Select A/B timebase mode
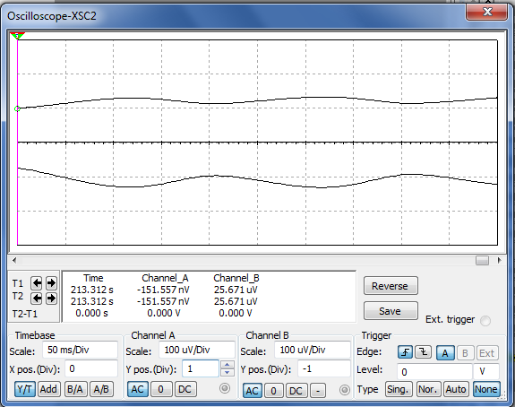This screenshot has height=407, width=515. click(101, 390)
